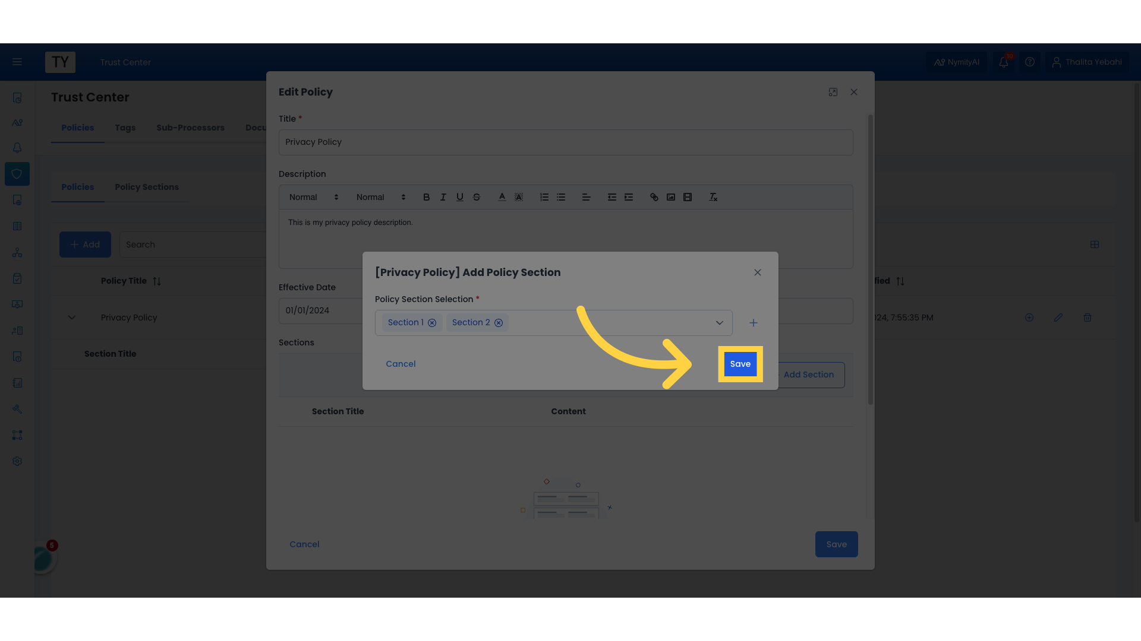Toggle bold formatting in description toolbar

coord(426,197)
